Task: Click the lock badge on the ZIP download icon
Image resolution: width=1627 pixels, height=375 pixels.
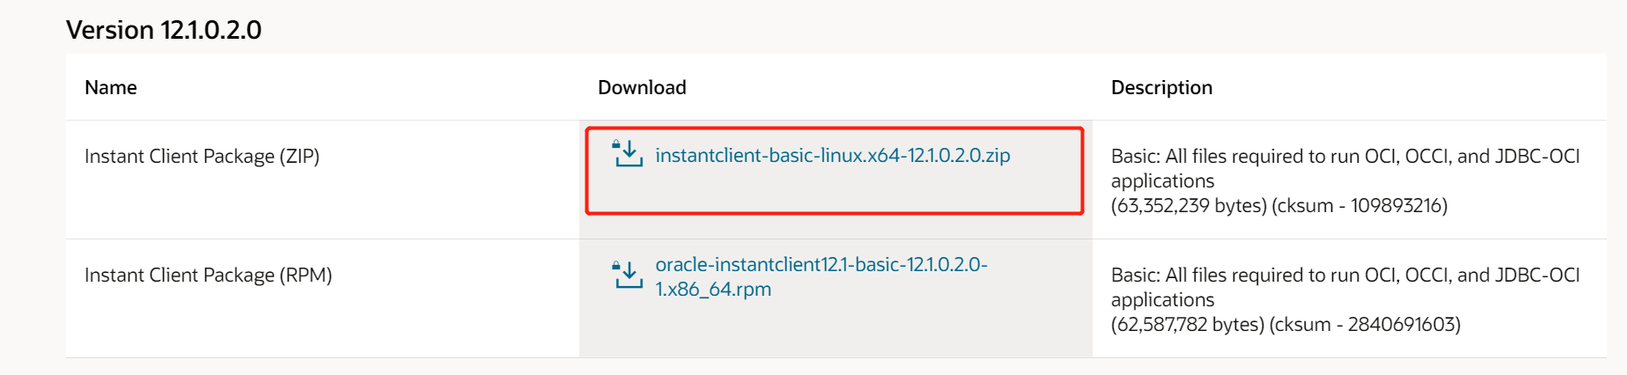Action: click(x=616, y=143)
